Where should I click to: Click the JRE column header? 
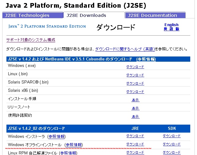click(135, 128)
